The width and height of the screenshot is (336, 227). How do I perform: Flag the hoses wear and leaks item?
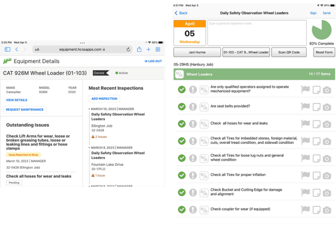305,124
